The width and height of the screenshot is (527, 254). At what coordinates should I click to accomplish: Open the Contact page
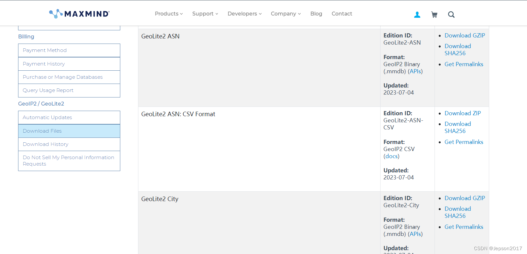pyautogui.click(x=342, y=14)
